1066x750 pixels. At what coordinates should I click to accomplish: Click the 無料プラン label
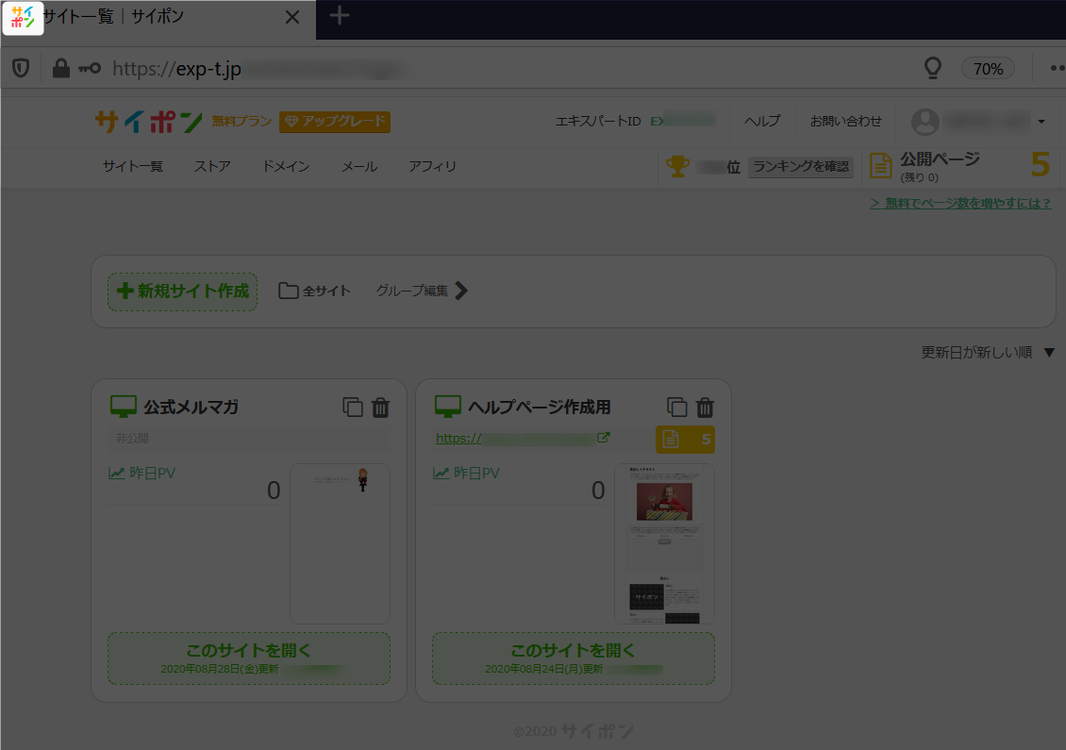[x=242, y=122]
